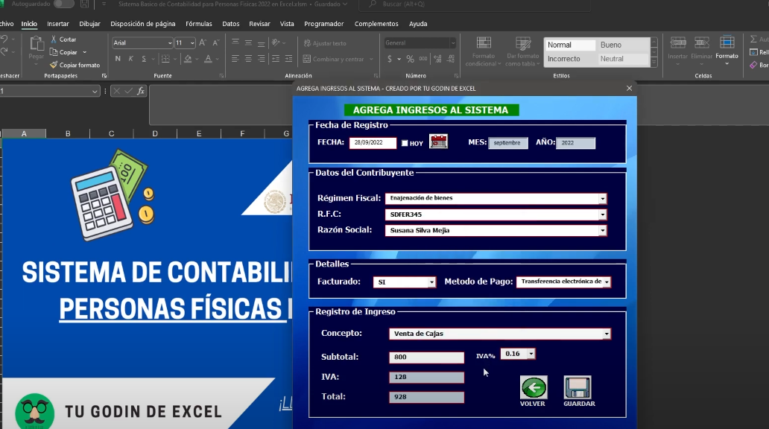Click the percent style icon
Image resolution: width=769 pixels, height=429 pixels.
click(x=410, y=59)
